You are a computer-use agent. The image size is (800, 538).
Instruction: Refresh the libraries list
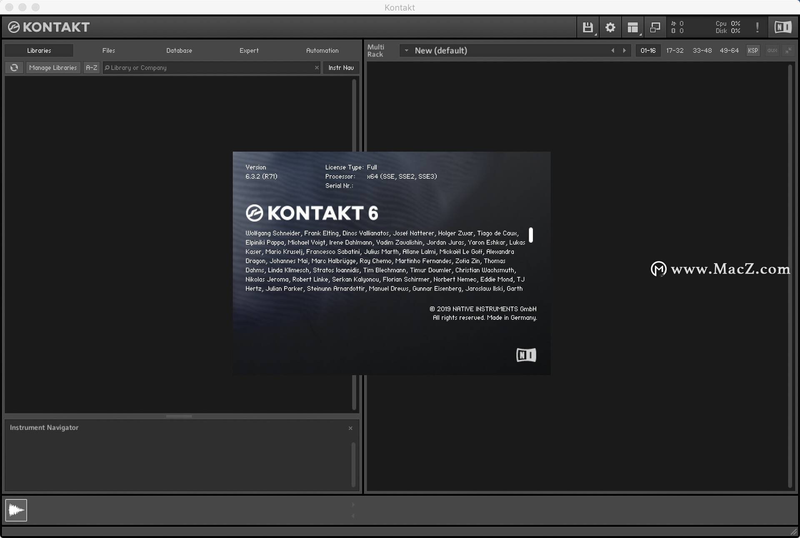[14, 67]
